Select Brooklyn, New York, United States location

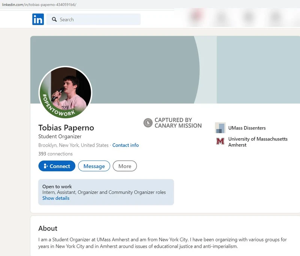click(73, 145)
